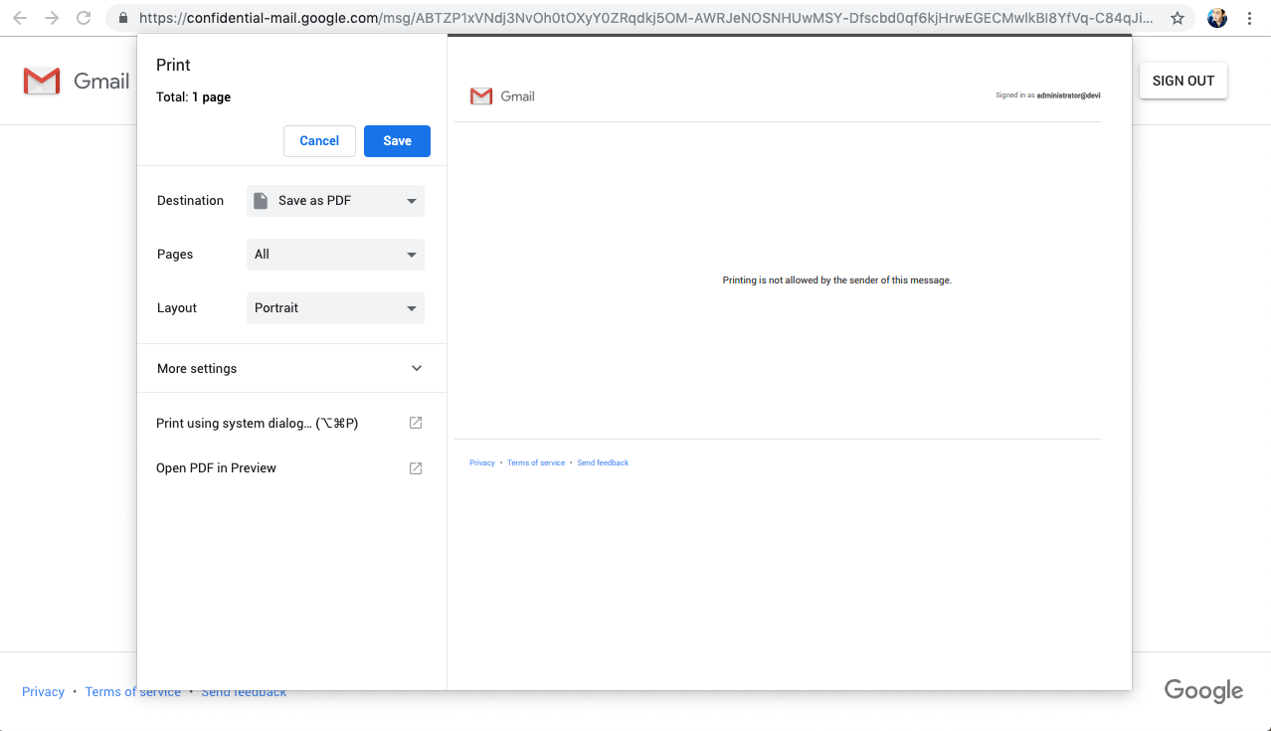Screen dimensions: 1271x731
Task: Click 'Total: 1 page' text
Action: (x=194, y=97)
